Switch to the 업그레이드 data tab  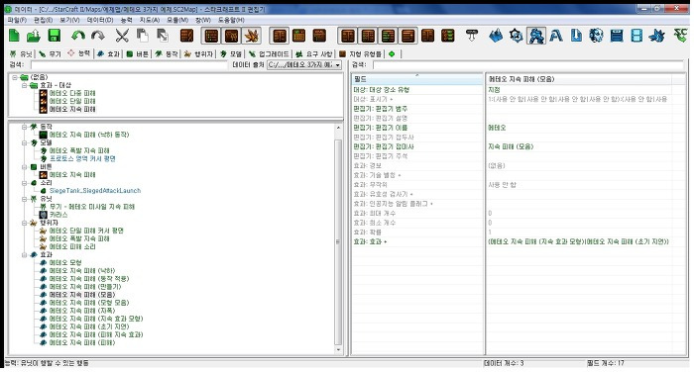[269, 53]
